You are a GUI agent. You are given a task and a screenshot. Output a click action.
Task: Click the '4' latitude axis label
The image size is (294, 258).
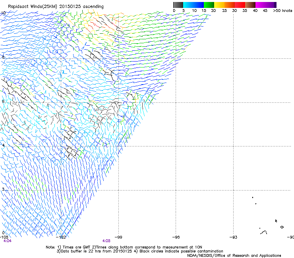(3, 145)
